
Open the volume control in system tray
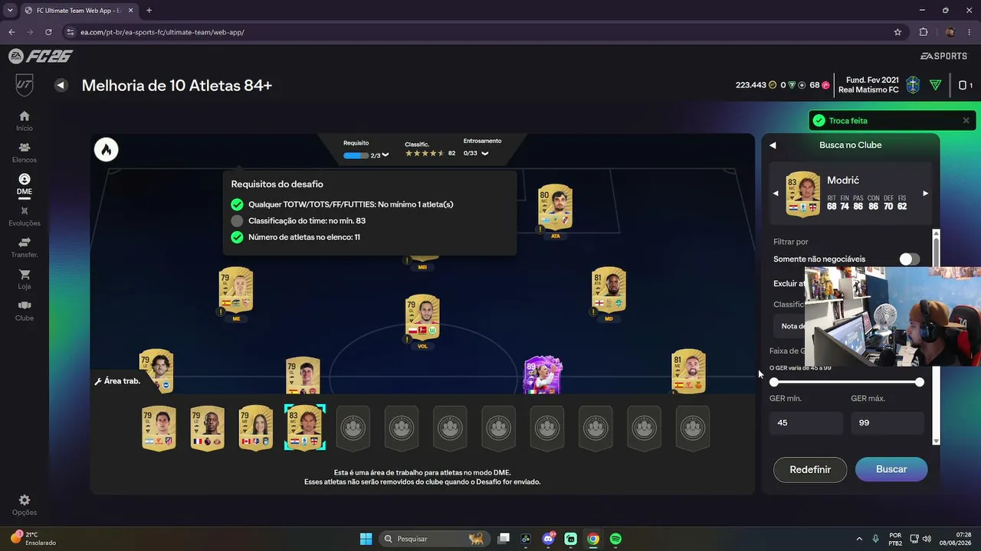(x=927, y=539)
